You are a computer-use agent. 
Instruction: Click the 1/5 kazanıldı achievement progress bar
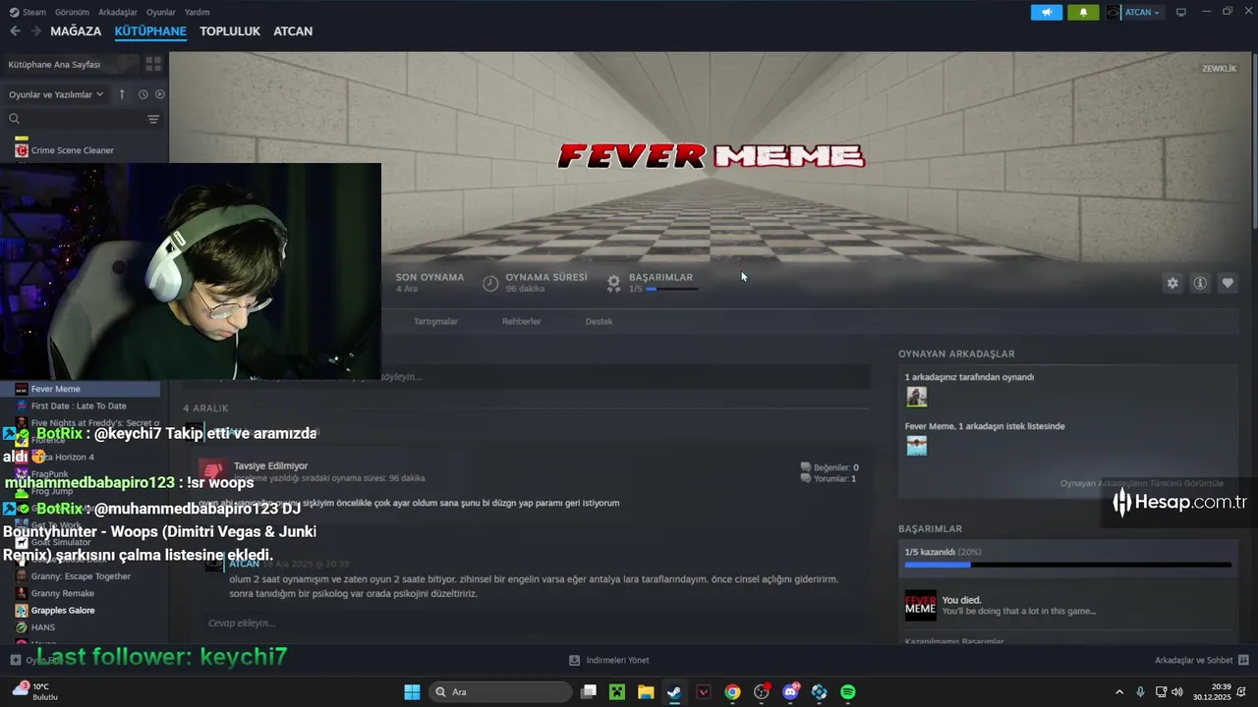click(x=1067, y=565)
